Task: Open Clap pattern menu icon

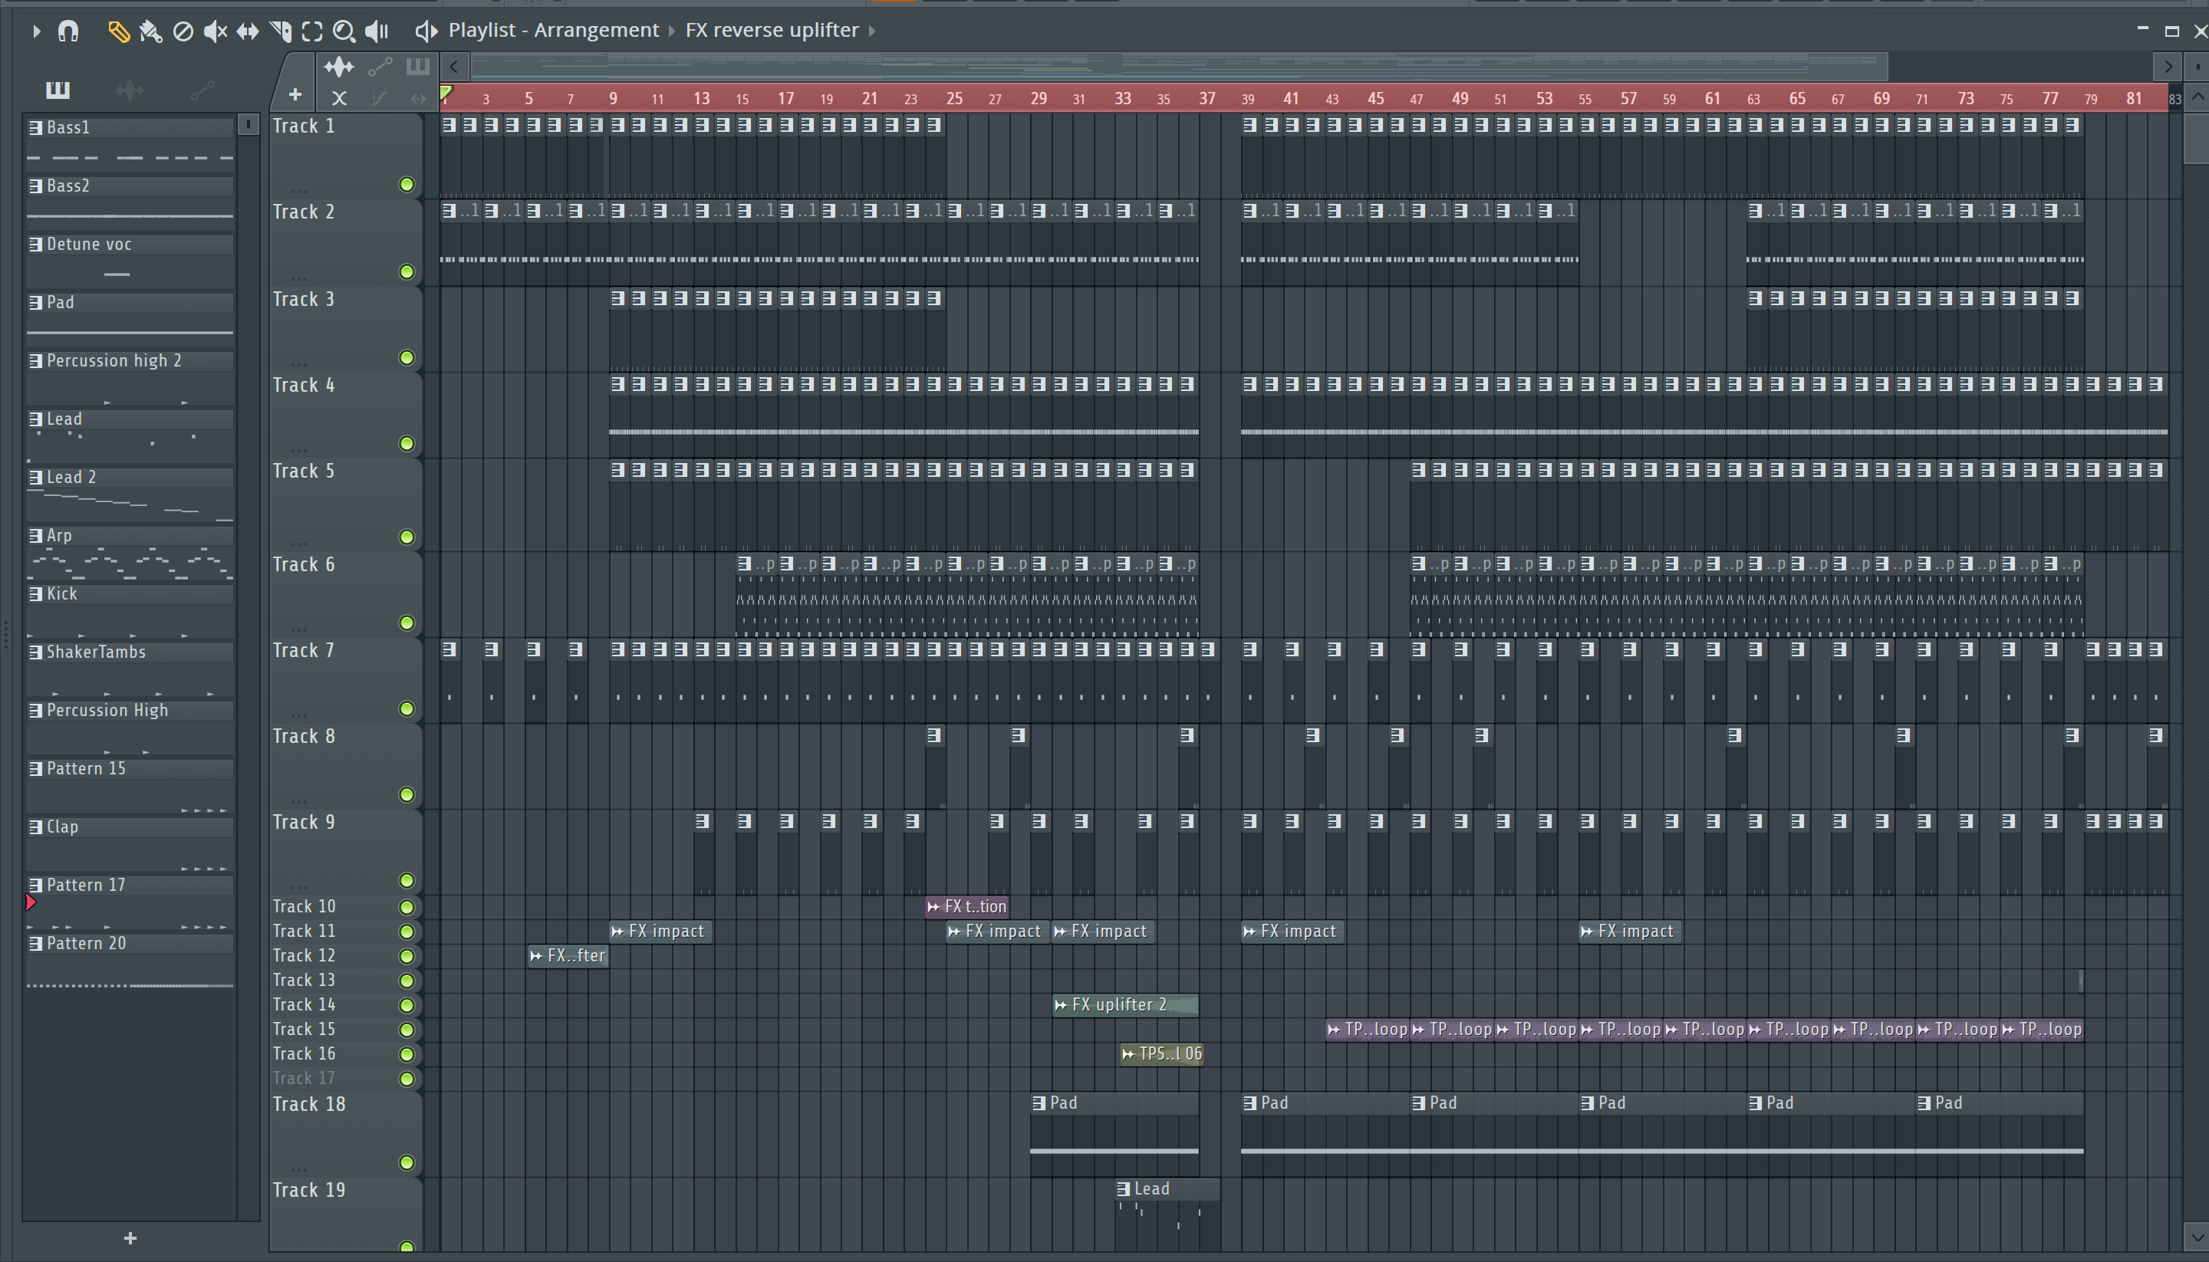Action: click(35, 827)
